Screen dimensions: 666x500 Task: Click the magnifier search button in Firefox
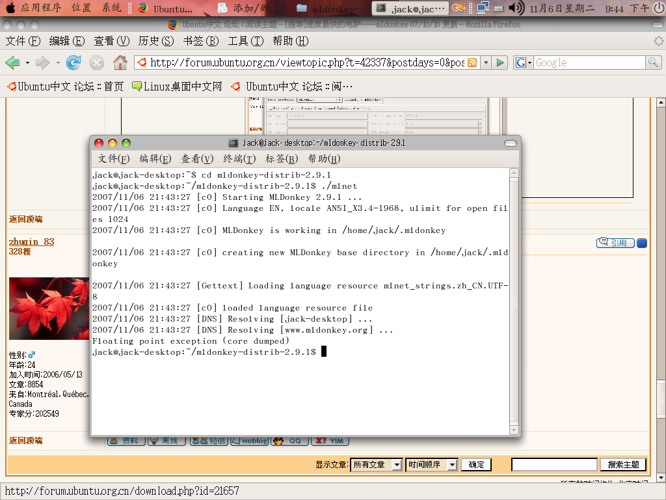tap(653, 63)
